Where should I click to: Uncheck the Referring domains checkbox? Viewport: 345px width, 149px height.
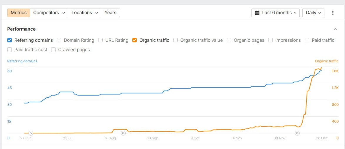(10, 40)
